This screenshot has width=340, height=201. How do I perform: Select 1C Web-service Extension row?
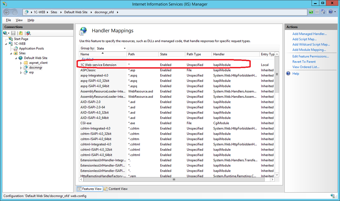tap(177, 65)
